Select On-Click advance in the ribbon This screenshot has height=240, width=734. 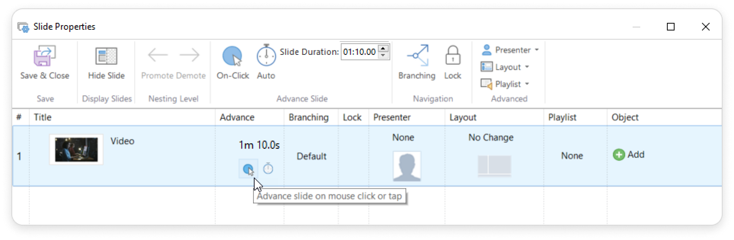tap(232, 57)
